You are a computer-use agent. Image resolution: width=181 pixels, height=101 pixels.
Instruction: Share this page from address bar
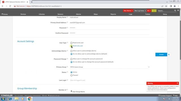(162, 6)
